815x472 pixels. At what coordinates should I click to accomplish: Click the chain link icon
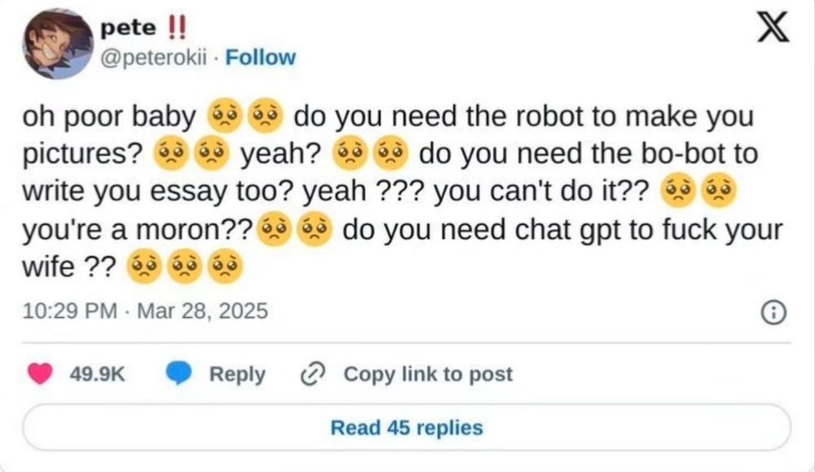[x=314, y=373]
